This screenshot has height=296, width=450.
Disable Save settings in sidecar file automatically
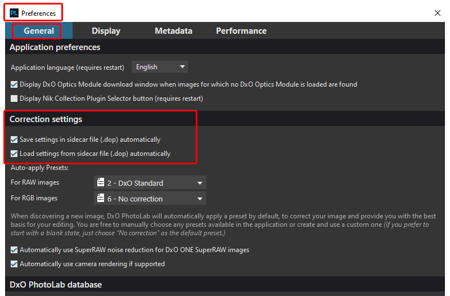click(x=14, y=140)
